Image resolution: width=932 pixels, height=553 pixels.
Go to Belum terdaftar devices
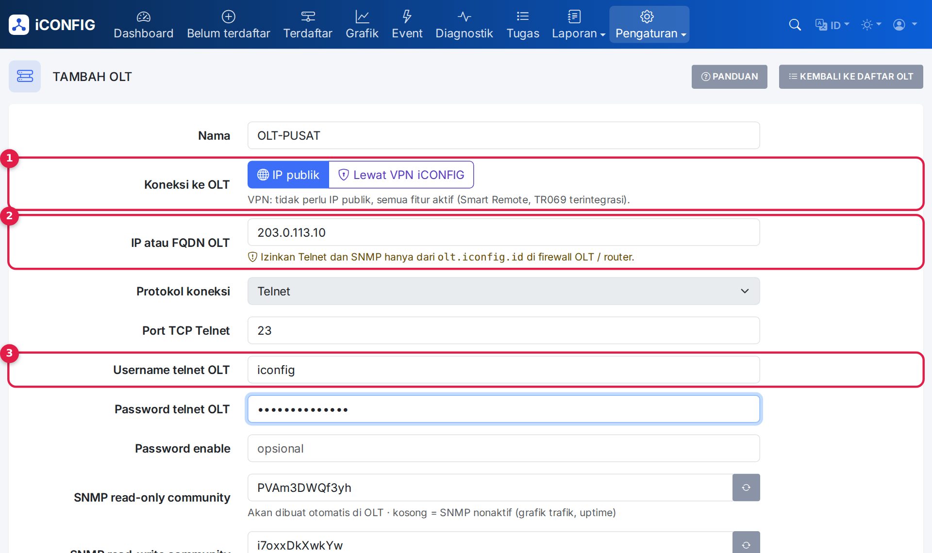pos(228,25)
